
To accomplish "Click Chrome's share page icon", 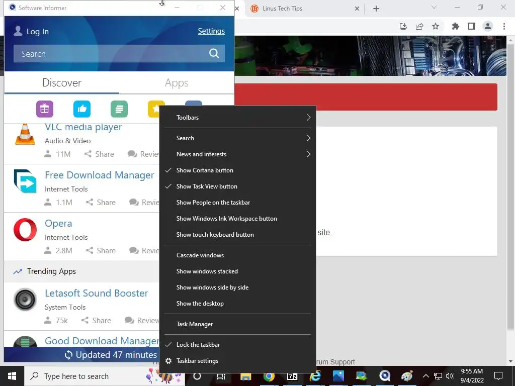I will (419, 26).
